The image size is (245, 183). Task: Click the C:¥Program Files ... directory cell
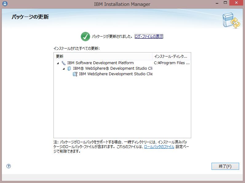tap(172, 63)
